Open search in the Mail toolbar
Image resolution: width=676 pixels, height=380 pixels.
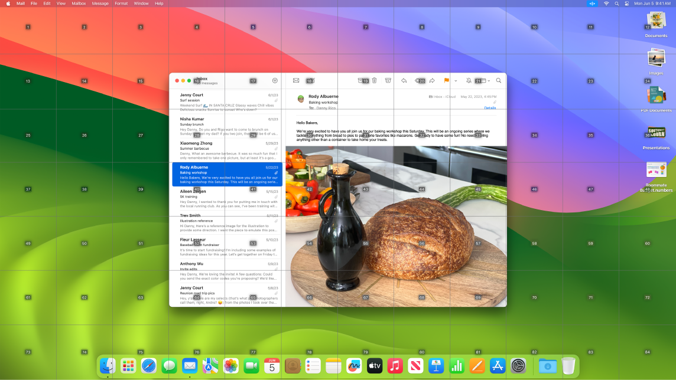pos(498,81)
